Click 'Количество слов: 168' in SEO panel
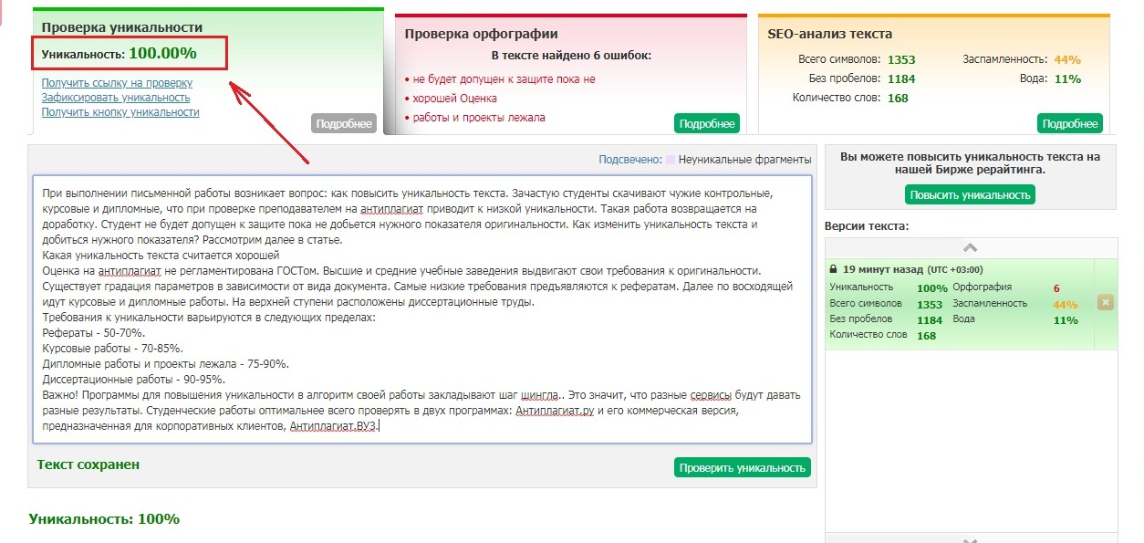 (x=850, y=99)
